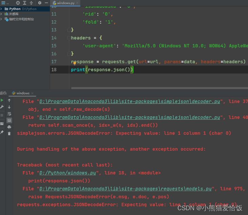The image size is (248, 215).
Task: Click the simplejson.errors.JSONDecodeError message line
Action: click(124, 133)
